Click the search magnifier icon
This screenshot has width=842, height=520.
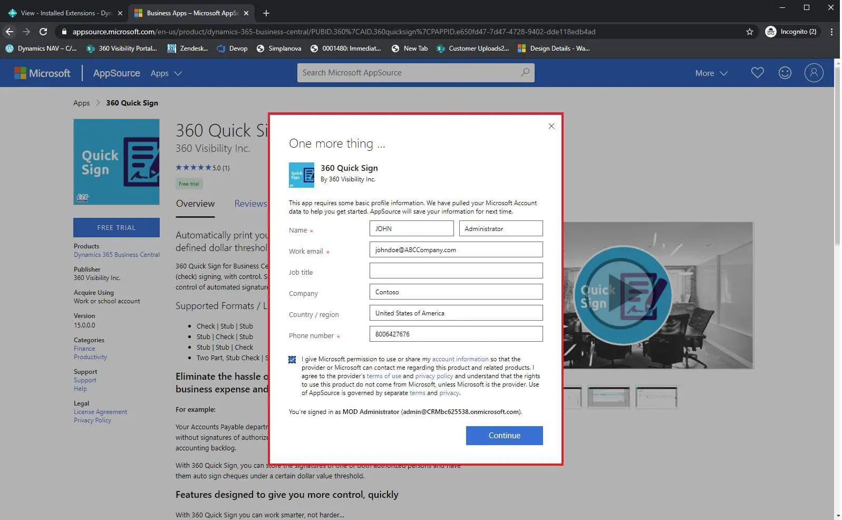click(x=525, y=72)
